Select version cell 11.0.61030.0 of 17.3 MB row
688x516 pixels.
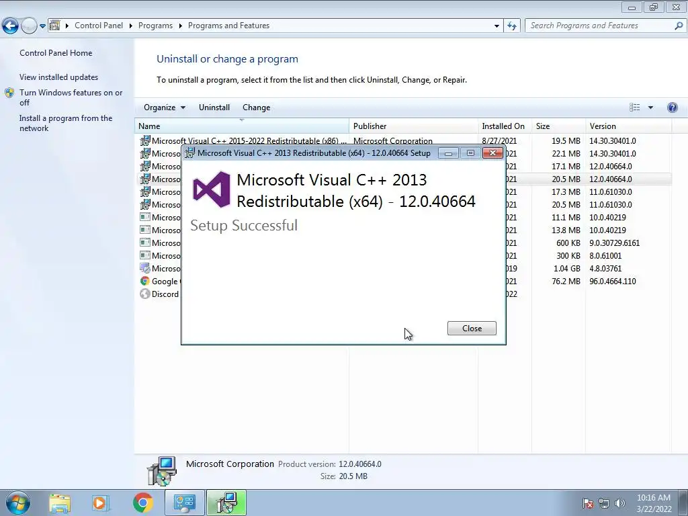(x=610, y=191)
